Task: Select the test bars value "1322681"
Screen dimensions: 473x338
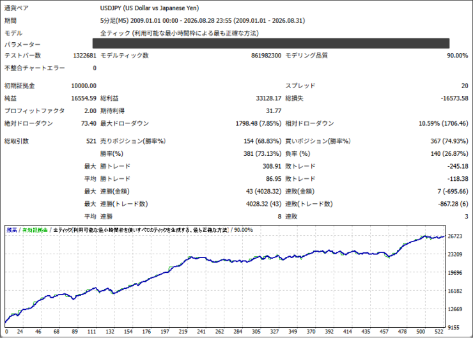Action: [x=85, y=56]
